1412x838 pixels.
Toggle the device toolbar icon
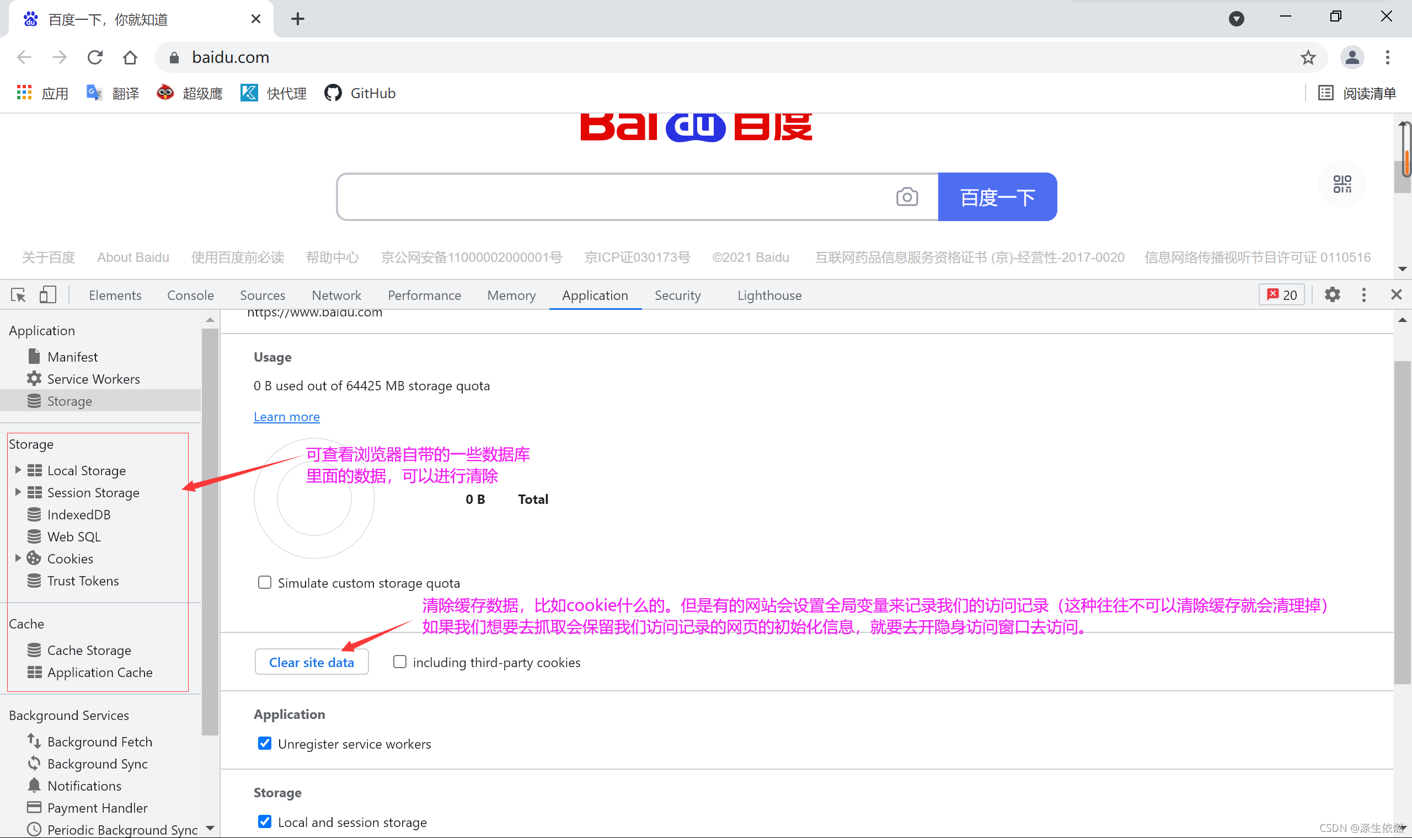47,295
